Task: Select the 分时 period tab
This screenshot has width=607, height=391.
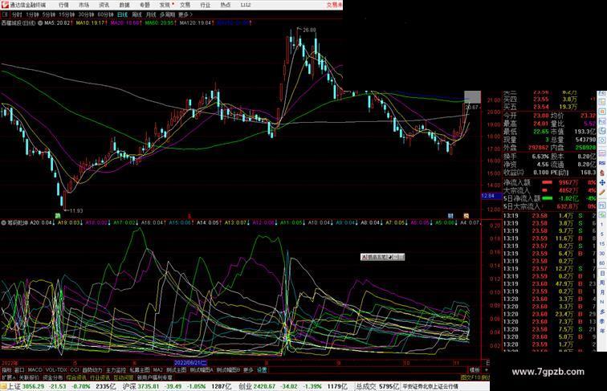Action: coord(17,14)
